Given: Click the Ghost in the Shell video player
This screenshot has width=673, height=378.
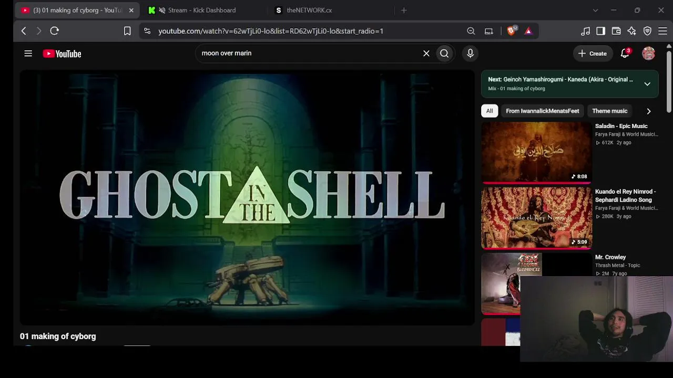Looking at the screenshot, I should (247, 198).
